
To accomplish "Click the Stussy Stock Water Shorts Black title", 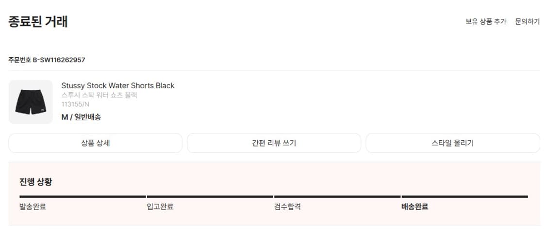I will [x=118, y=86].
